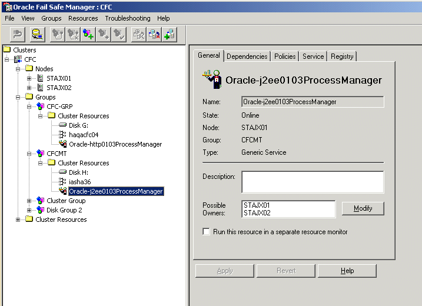Collapse the CFCMT group
Image resolution: width=422 pixels, height=306 pixels.
point(29,154)
